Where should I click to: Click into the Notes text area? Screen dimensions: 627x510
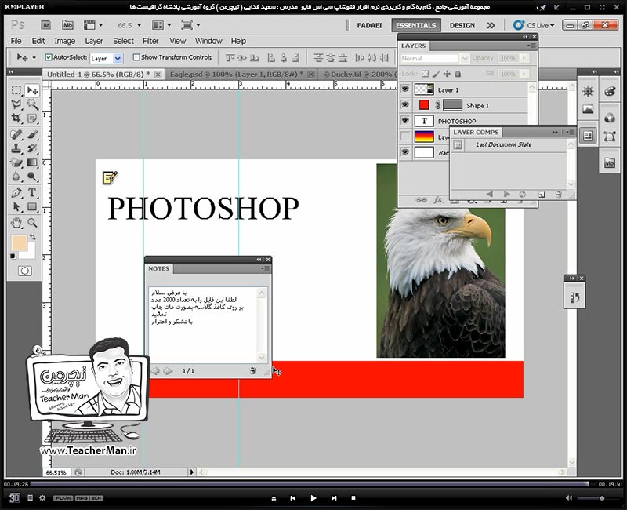pyautogui.click(x=203, y=325)
